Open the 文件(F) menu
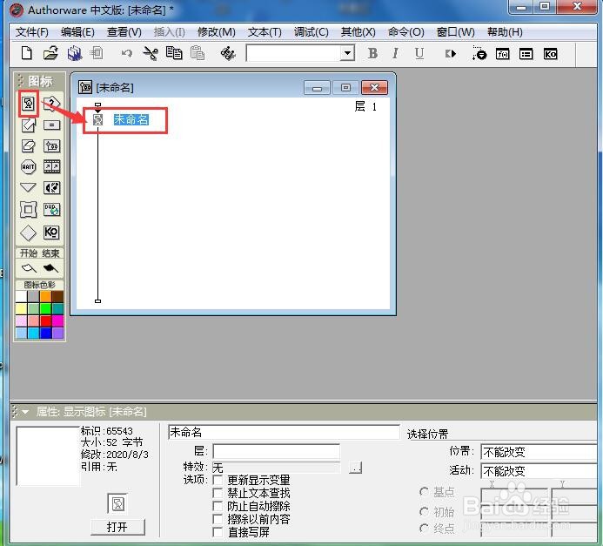This screenshot has width=603, height=546. (32, 32)
